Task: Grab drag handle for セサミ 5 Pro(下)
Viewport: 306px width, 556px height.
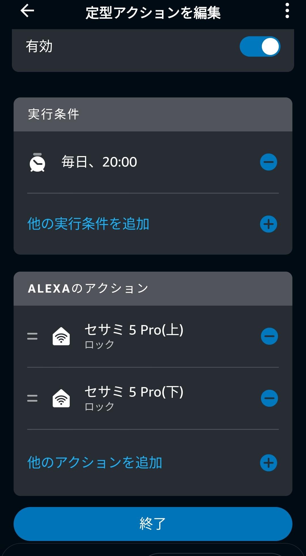Action: (32, 398)
